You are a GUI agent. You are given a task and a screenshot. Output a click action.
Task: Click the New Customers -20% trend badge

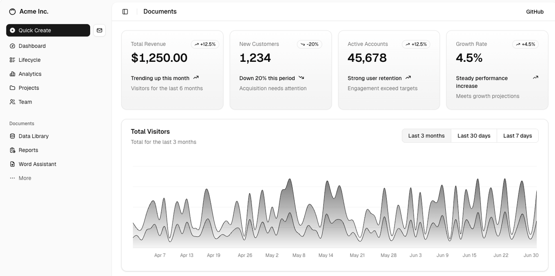310,44
